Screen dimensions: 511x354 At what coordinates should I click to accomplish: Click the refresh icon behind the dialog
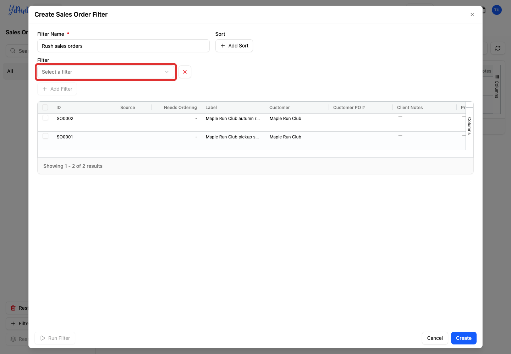click(x=498, y=48)
